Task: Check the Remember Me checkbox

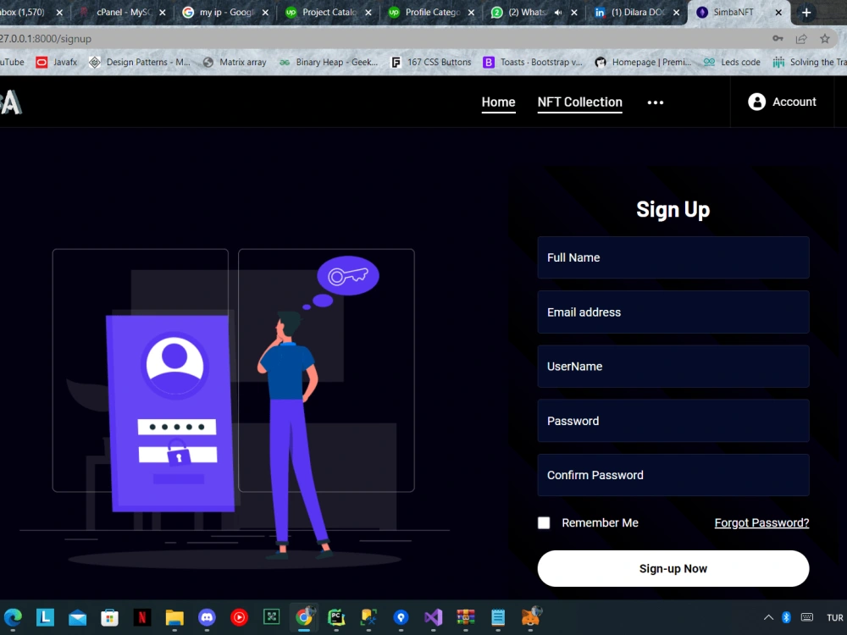Action: click(x=544, y=522)
